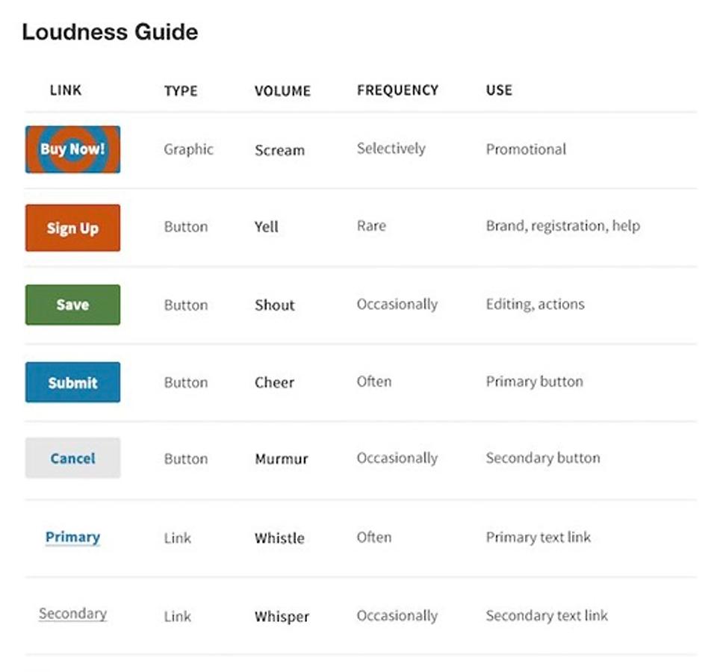Select the Scream volume cell

click(279, 150)
